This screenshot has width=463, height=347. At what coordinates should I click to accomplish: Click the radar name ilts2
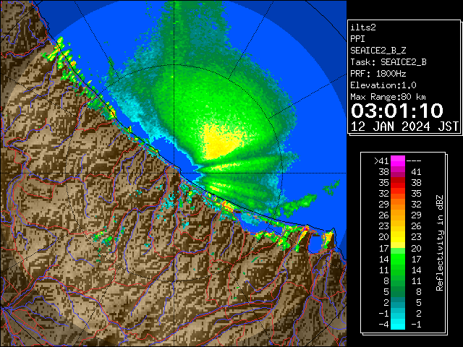click(363, 27)
